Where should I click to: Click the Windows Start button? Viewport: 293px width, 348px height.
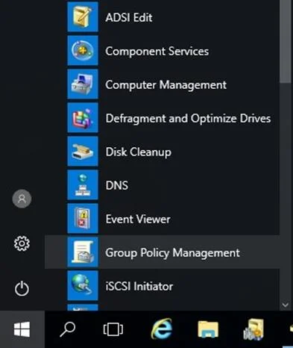pyautogui.click(x=22, y=329)
